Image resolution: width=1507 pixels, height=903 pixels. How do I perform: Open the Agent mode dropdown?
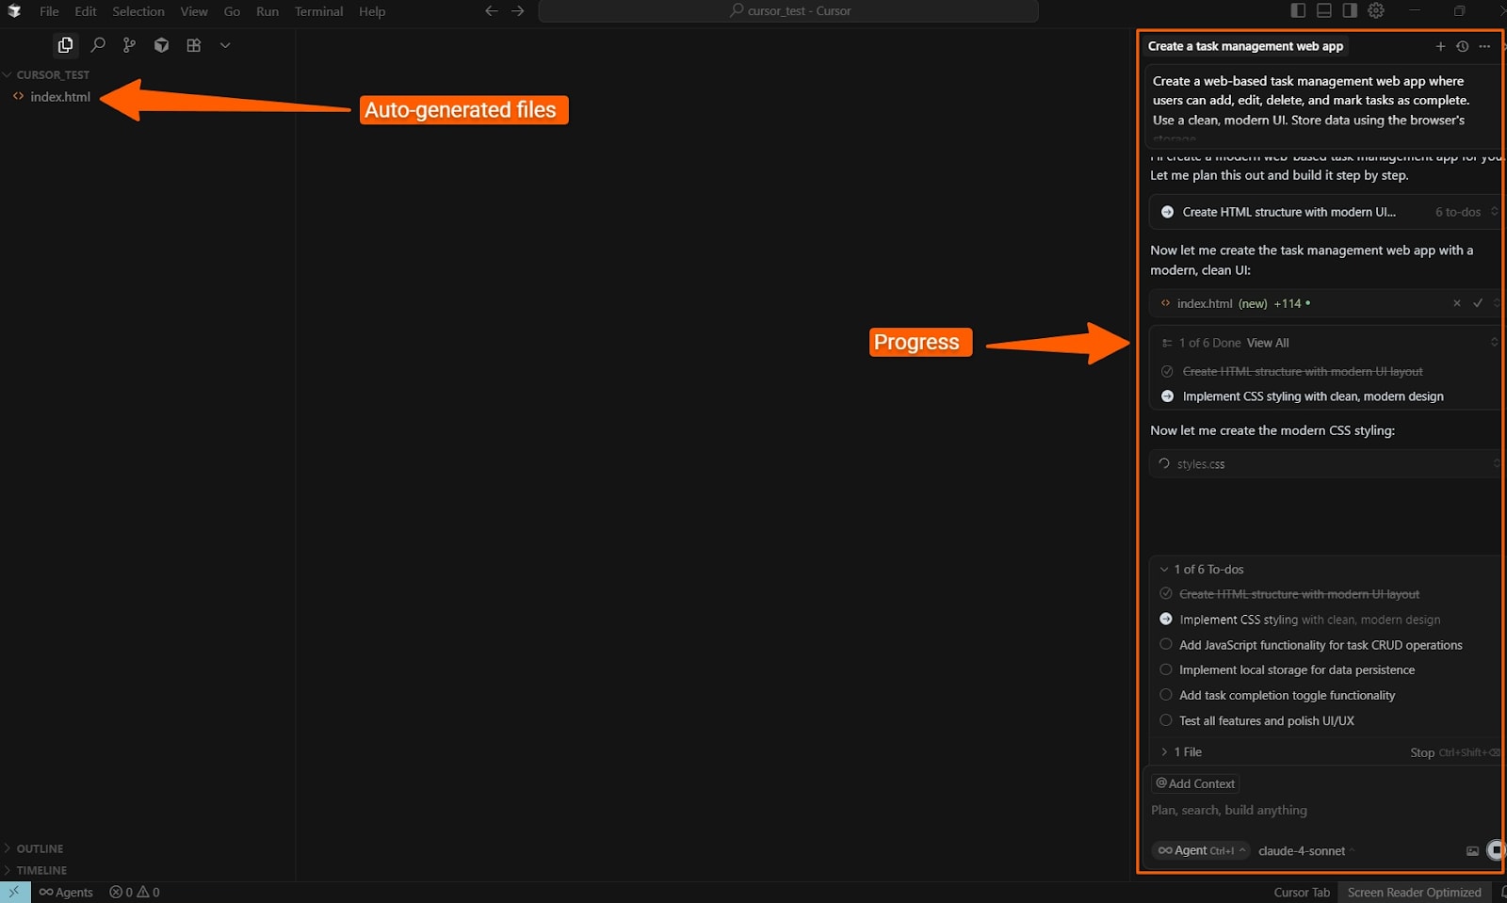tap(1202, 850)
